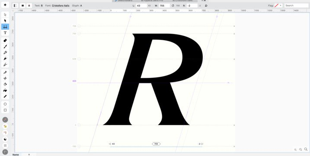Viewport: 310px width, 156px height.
Task: Select the Fill tool
Action: click(x=5, y=84)
